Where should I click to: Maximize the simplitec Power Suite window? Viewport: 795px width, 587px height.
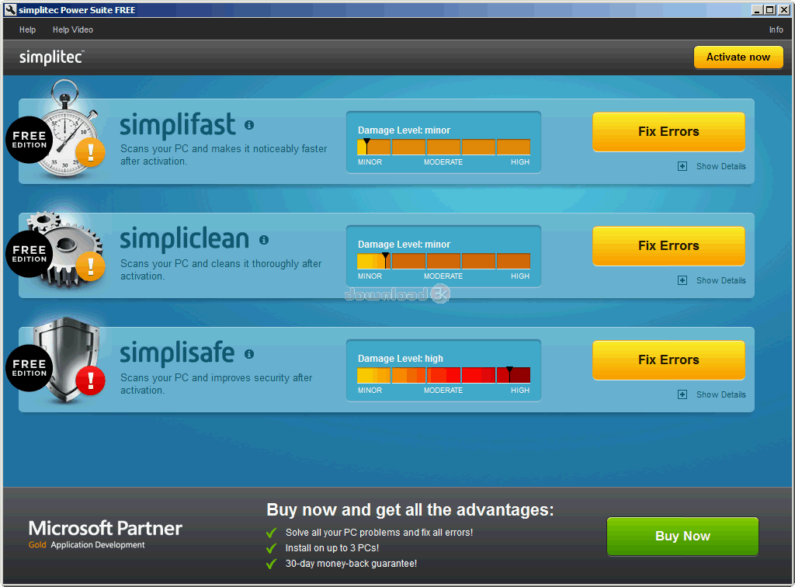tap(769, 9)
